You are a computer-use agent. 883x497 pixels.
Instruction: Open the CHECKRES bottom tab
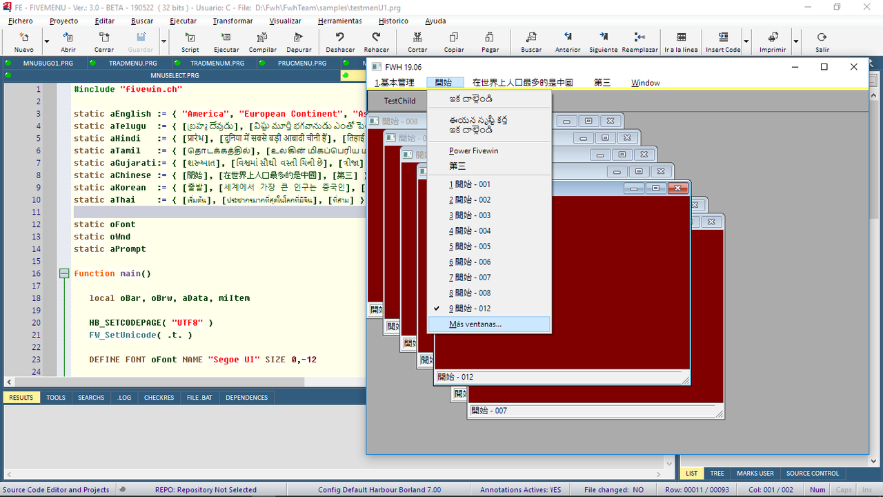159,398
